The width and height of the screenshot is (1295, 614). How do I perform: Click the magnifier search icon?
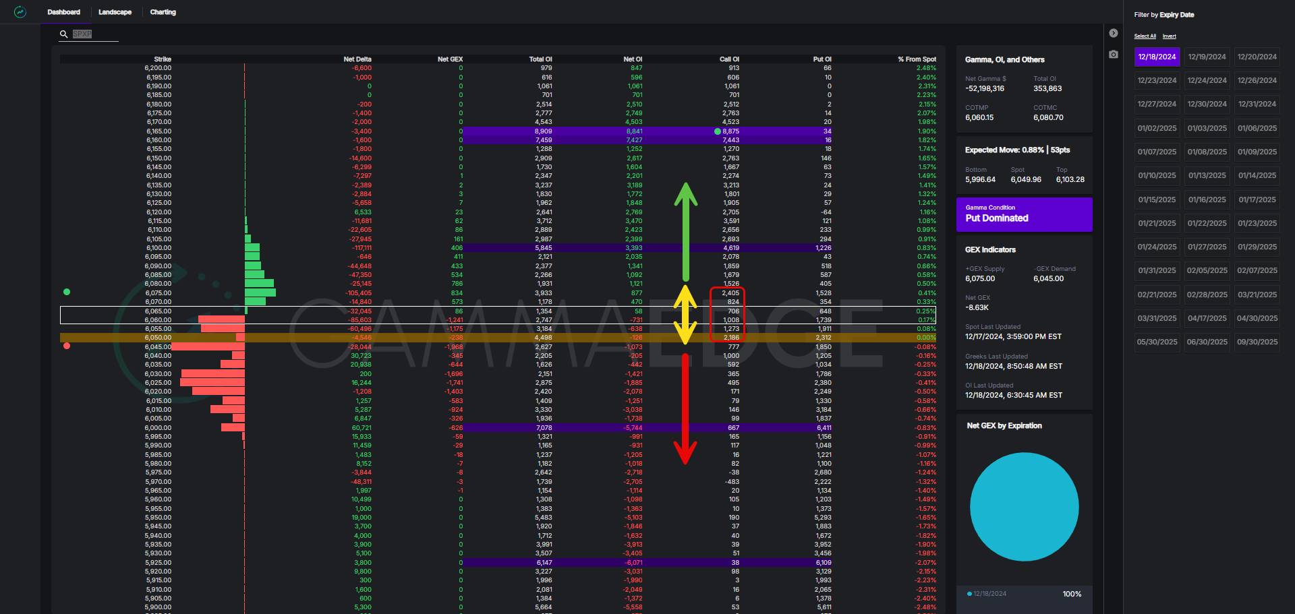(63, 34)
